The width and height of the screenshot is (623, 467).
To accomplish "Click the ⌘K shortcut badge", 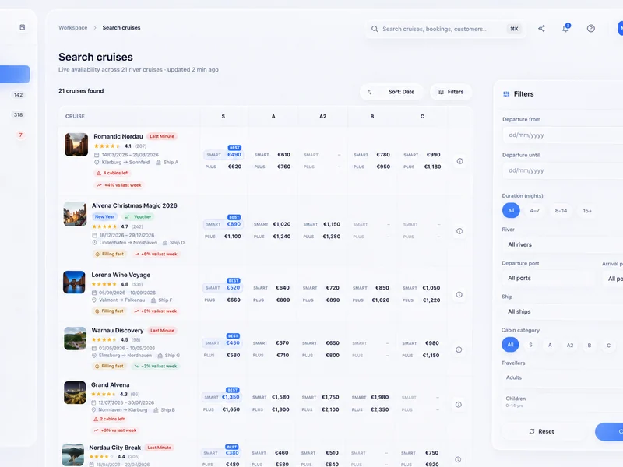I will [x=514, y=29].
